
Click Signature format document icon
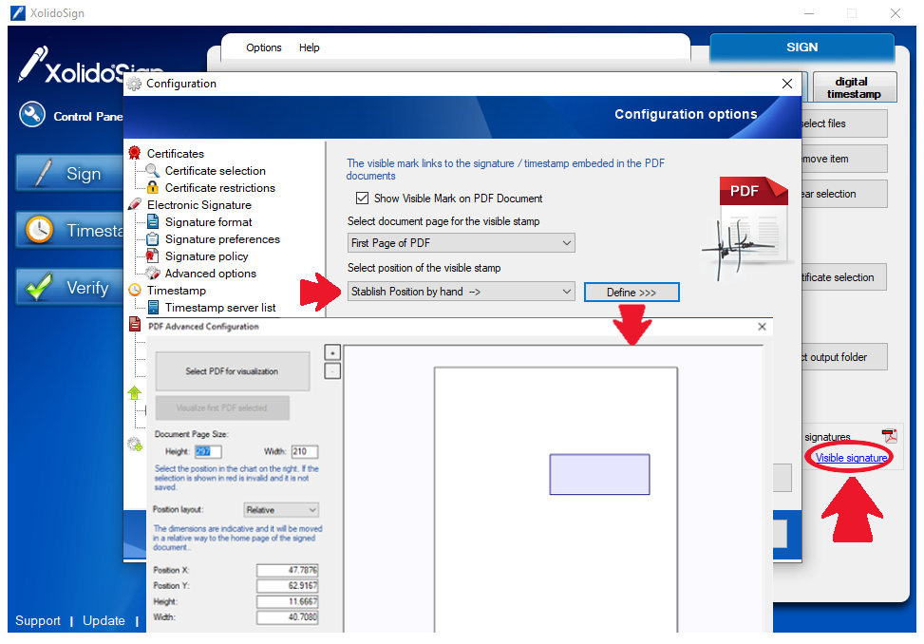[153, 221]
